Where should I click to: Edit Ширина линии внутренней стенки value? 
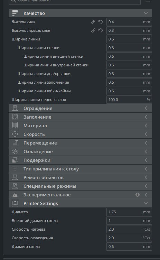[129, 65]
